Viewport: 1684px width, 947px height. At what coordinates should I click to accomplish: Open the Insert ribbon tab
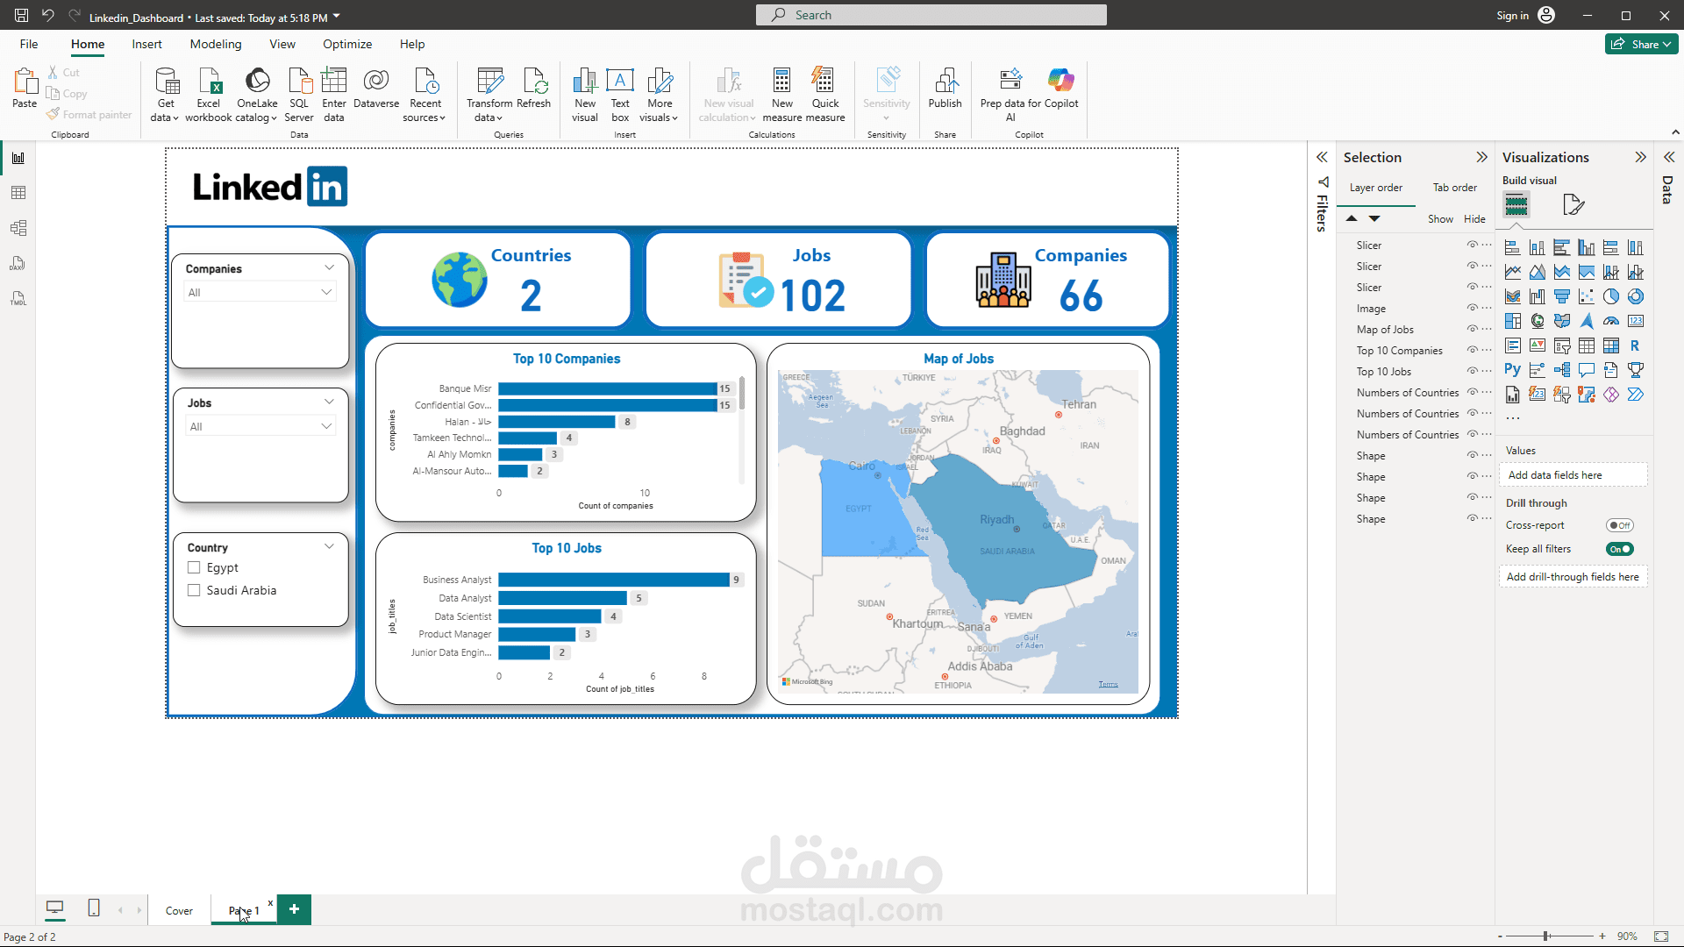tap(146, 45)
